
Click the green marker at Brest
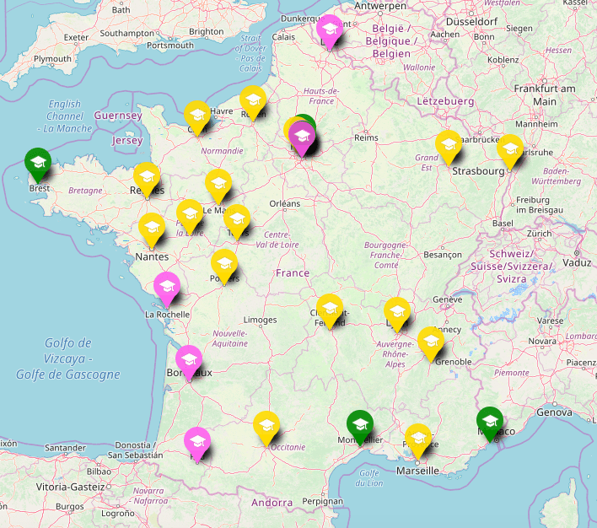(37, 162)
